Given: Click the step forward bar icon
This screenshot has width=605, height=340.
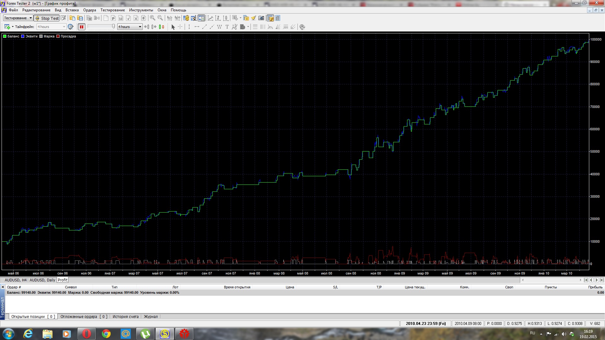Looking at the screenshot, I should (154, 27).
